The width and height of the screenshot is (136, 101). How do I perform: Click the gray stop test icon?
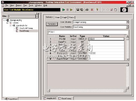(68, 10)
